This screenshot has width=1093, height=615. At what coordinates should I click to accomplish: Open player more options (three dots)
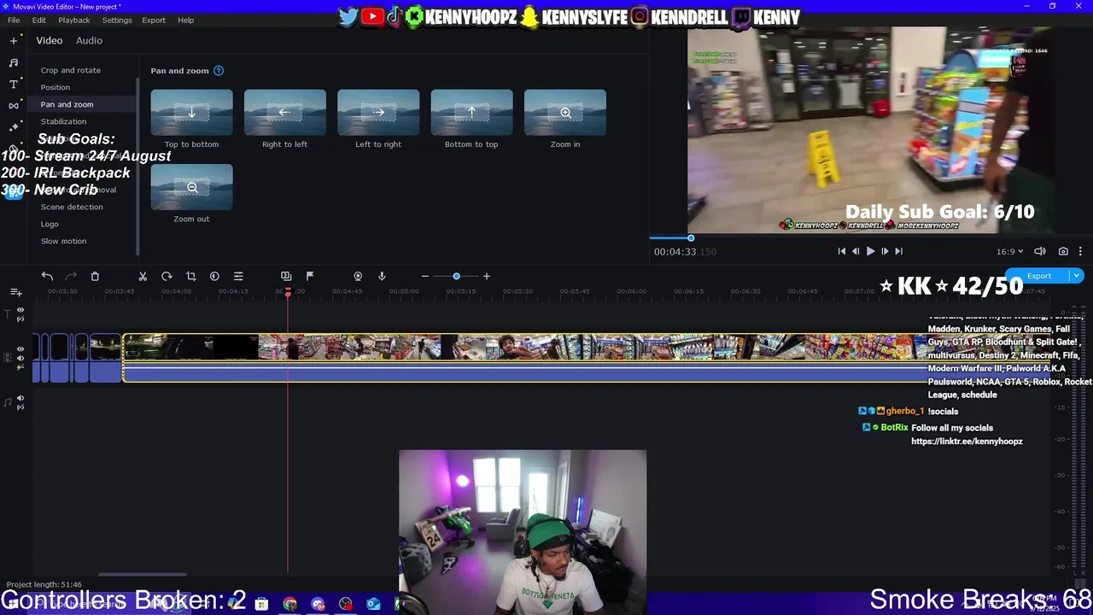pyautogui.click(x=1080, y=251)
